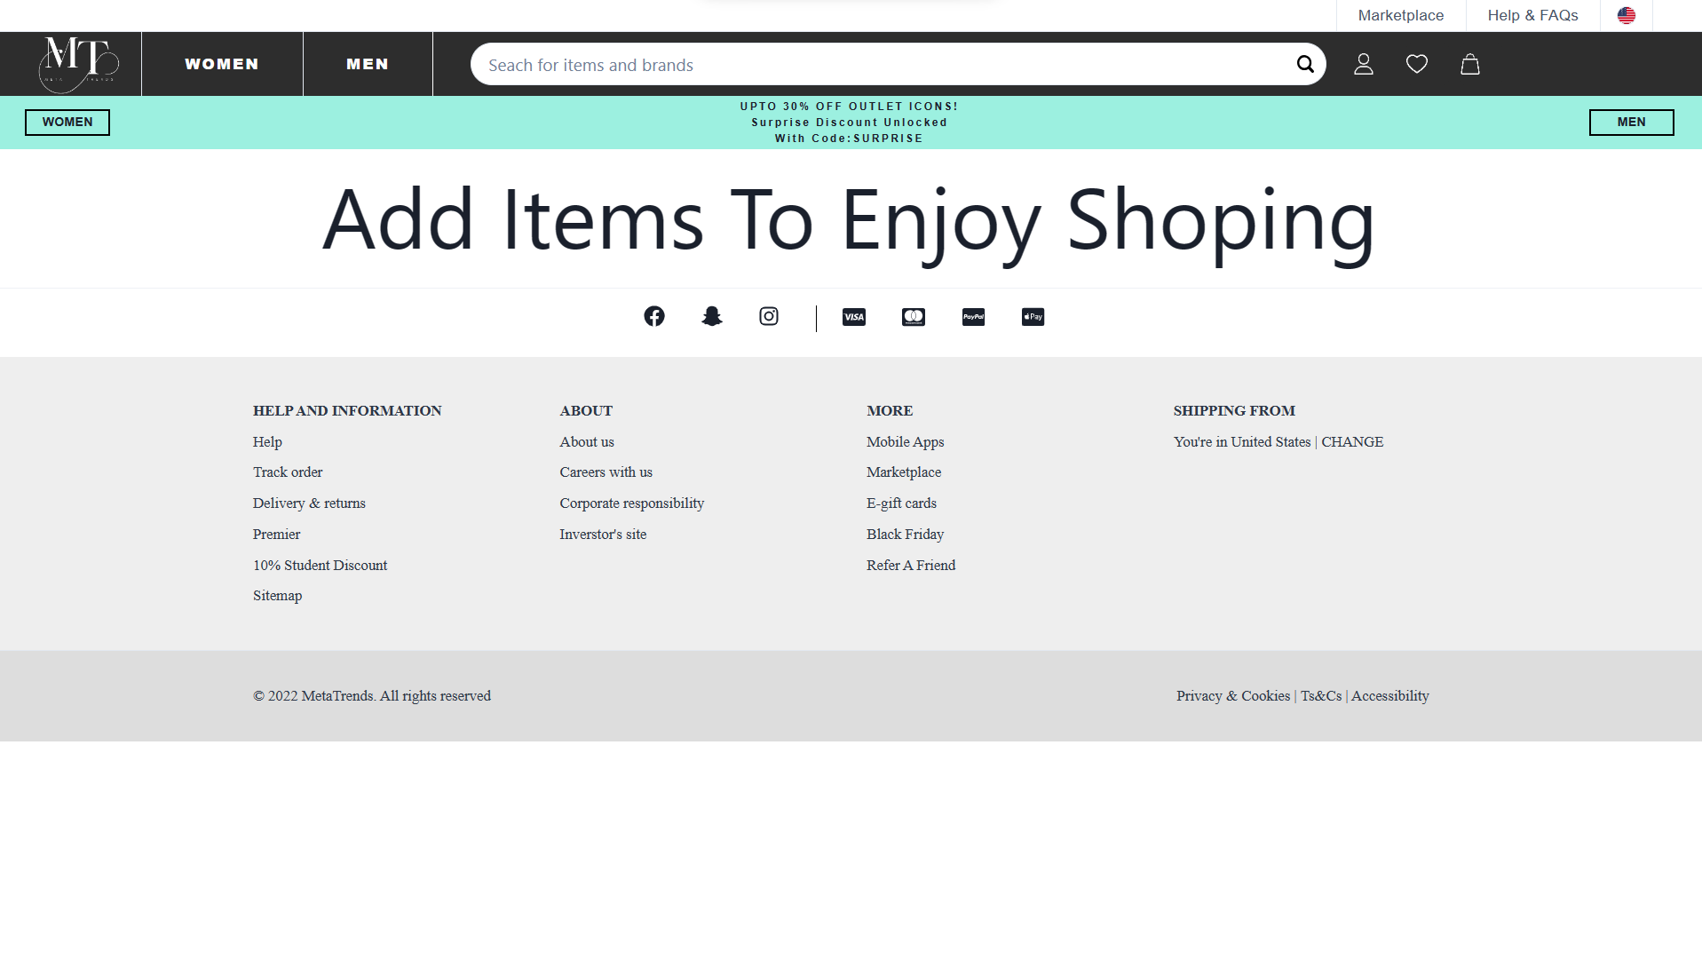
Task: Click CHANGE shipping country link
Action: coord(1351,442)
